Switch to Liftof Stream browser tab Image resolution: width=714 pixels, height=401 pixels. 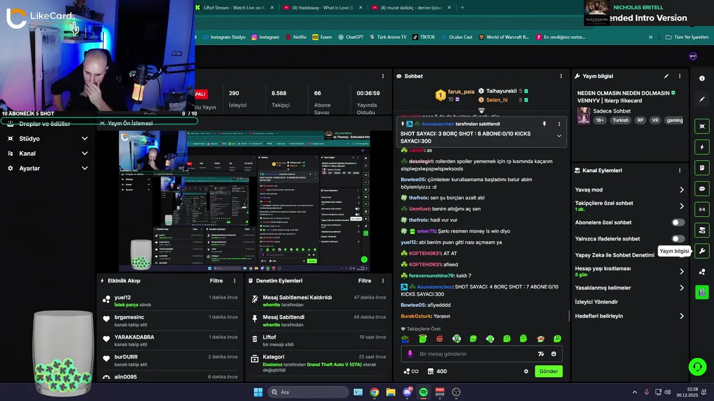pos(234,7)
